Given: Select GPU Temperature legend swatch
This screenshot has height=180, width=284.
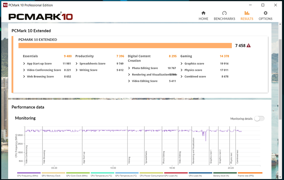Looking at the screenshot, I should pos(127,173).
